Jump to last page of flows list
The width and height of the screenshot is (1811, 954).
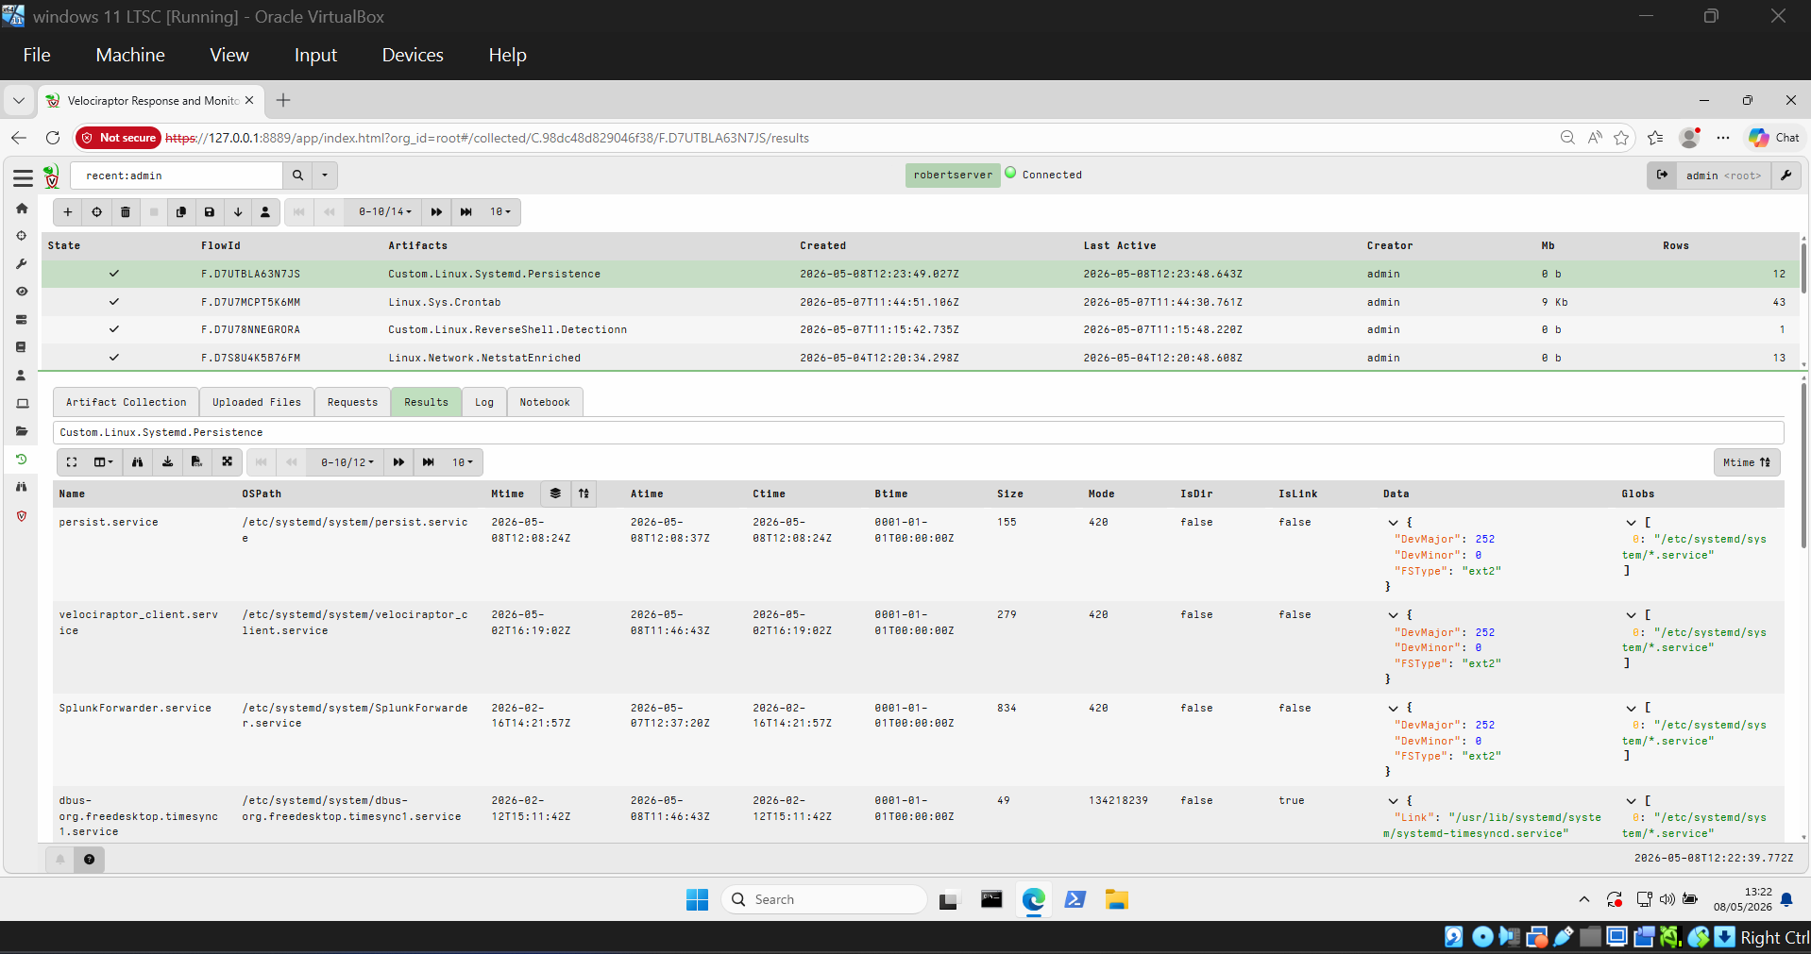click(x=466, y=212)
